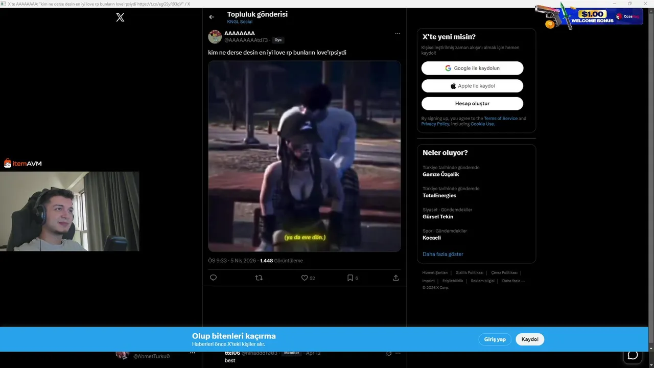The width and height of the screenshot is (654, 368).
Task: Open the Erişilebilirlik footer link
Action: pos(453,281)
